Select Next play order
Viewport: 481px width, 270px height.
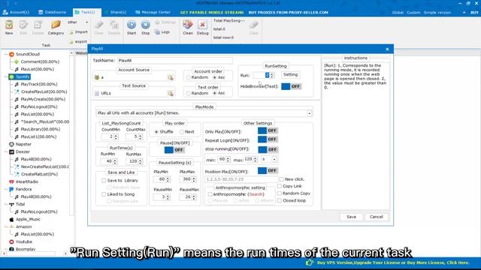pos(182,132)
